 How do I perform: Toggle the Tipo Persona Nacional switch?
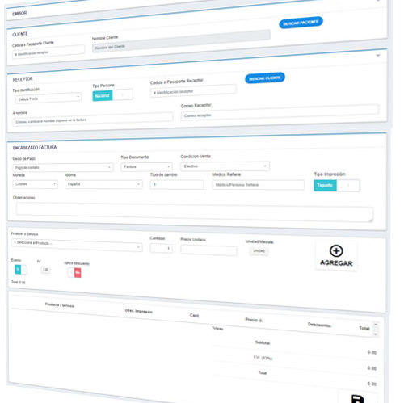112,95
